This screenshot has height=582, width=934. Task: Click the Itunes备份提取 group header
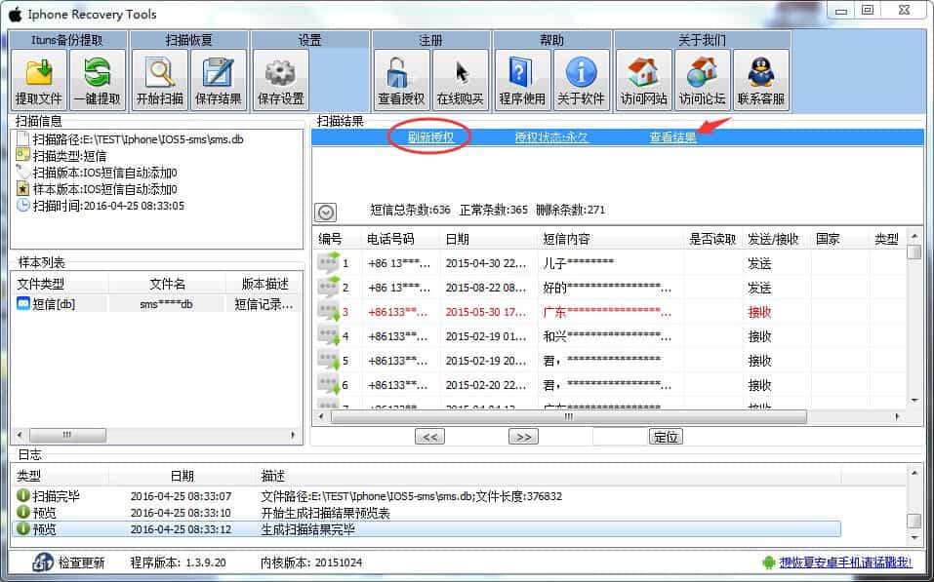(67, 40)
